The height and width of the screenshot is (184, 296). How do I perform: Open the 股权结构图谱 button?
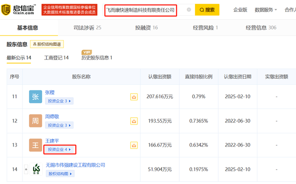[47, 44]
